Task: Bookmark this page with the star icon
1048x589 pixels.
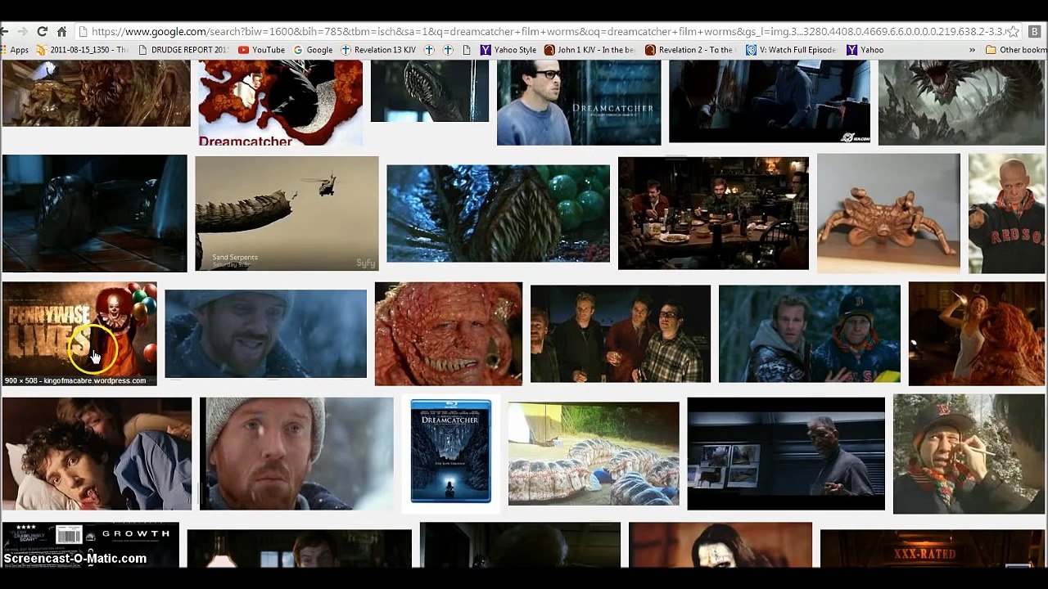Action: pos(1013,32)
